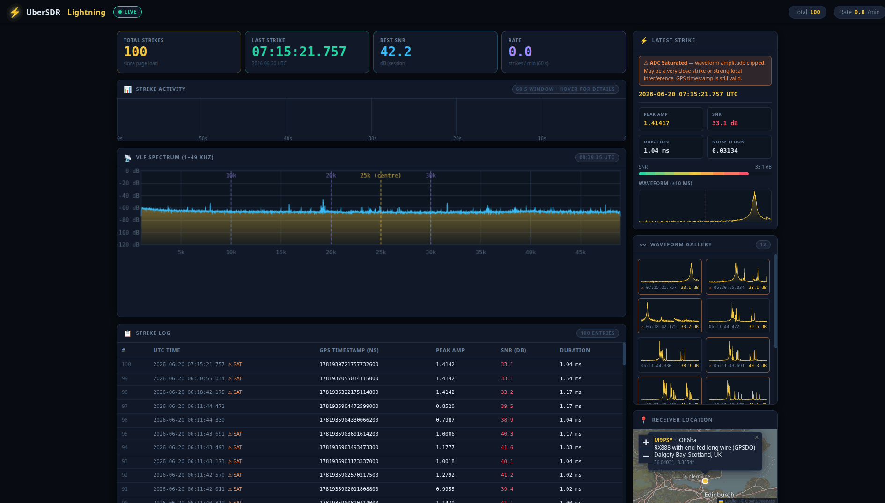Click the UberSDR lightning bolt logo
This screenshot has height=503, width=885.
15,12
